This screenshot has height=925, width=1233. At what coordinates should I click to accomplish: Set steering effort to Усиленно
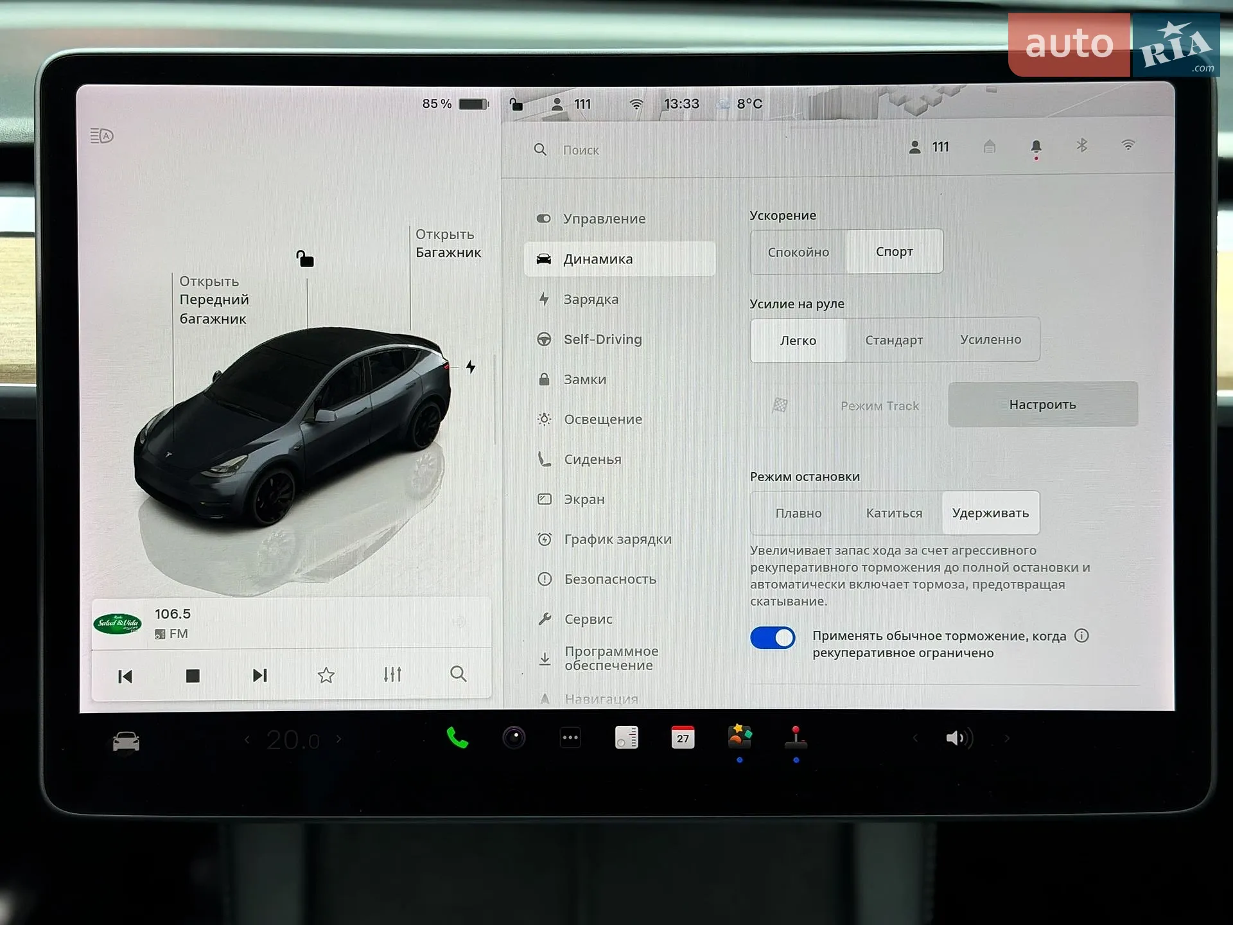click(991, 340)
